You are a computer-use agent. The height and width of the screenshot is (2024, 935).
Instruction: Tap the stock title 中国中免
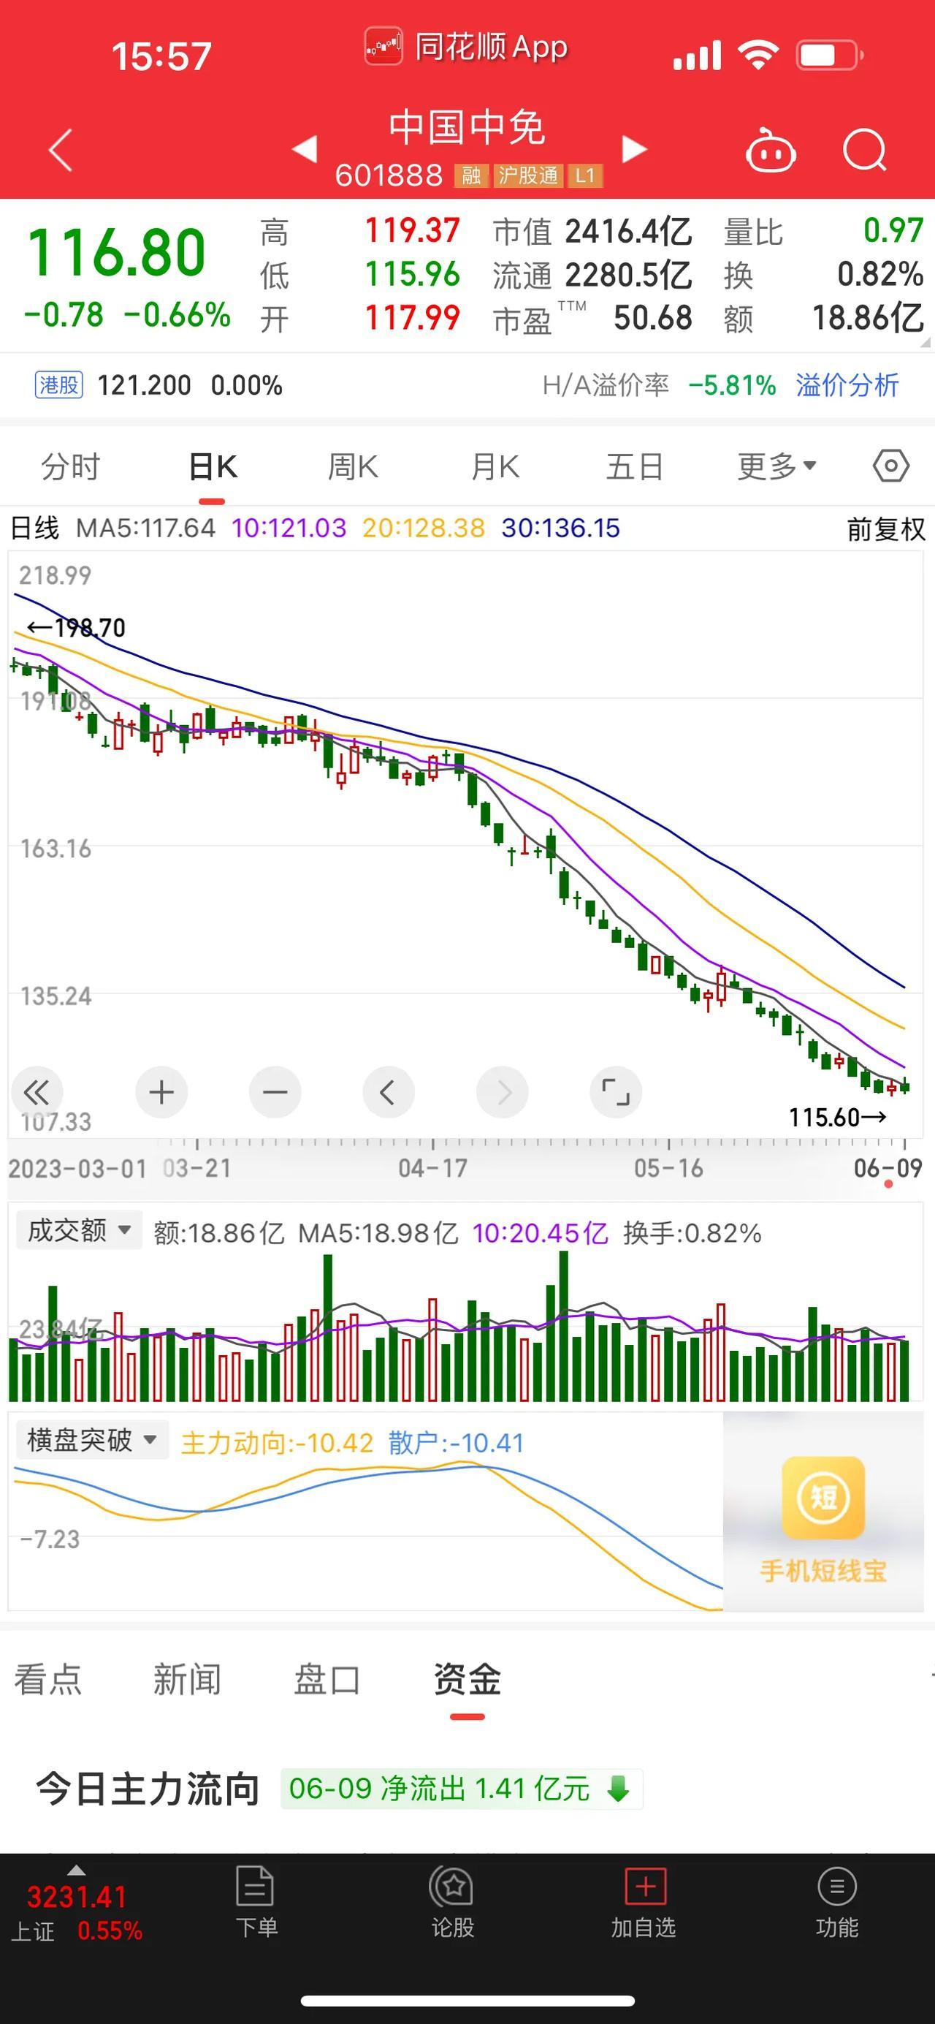point(467,127)
